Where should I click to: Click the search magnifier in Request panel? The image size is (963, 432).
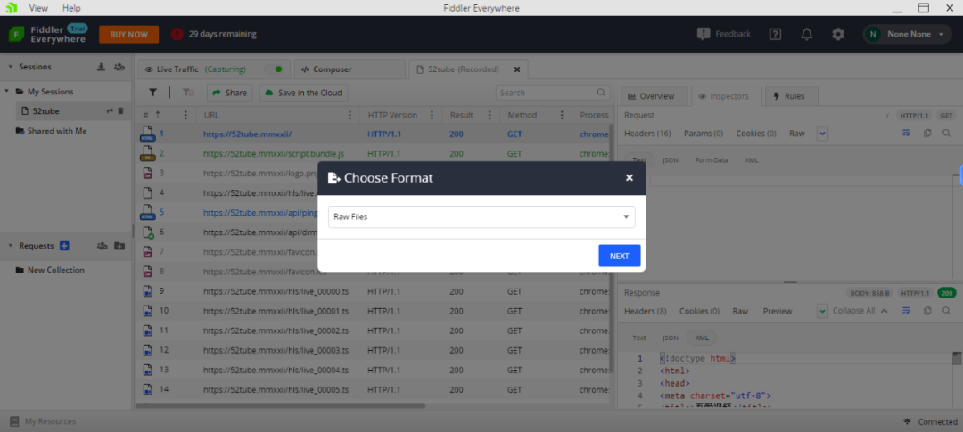(946, 134)
